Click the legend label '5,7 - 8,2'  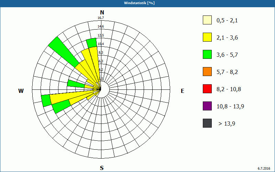pyautogui.click(x=227, y=72)
